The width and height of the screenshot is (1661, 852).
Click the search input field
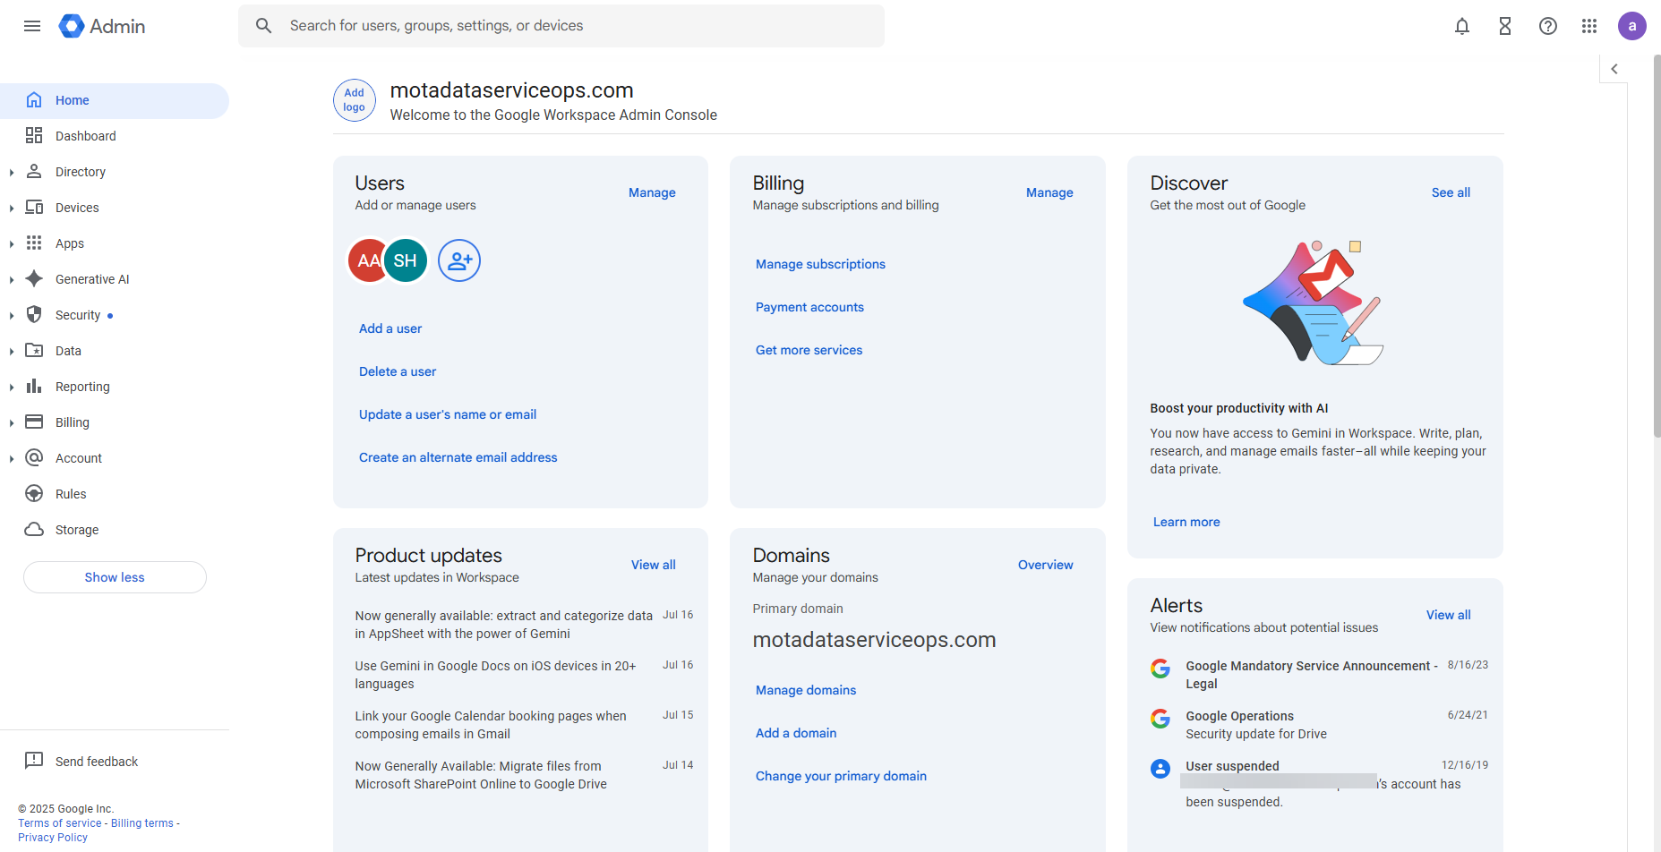573,26
